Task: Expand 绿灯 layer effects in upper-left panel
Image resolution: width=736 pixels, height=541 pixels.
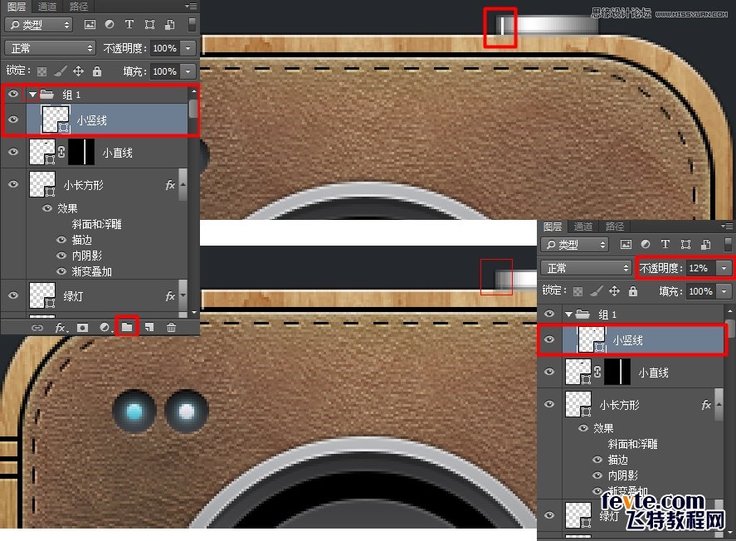Action: [x=183, y=295]
